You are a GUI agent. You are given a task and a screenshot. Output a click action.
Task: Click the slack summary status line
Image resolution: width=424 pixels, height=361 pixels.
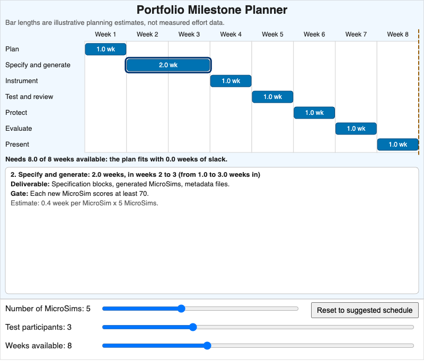tap(116, 159)
